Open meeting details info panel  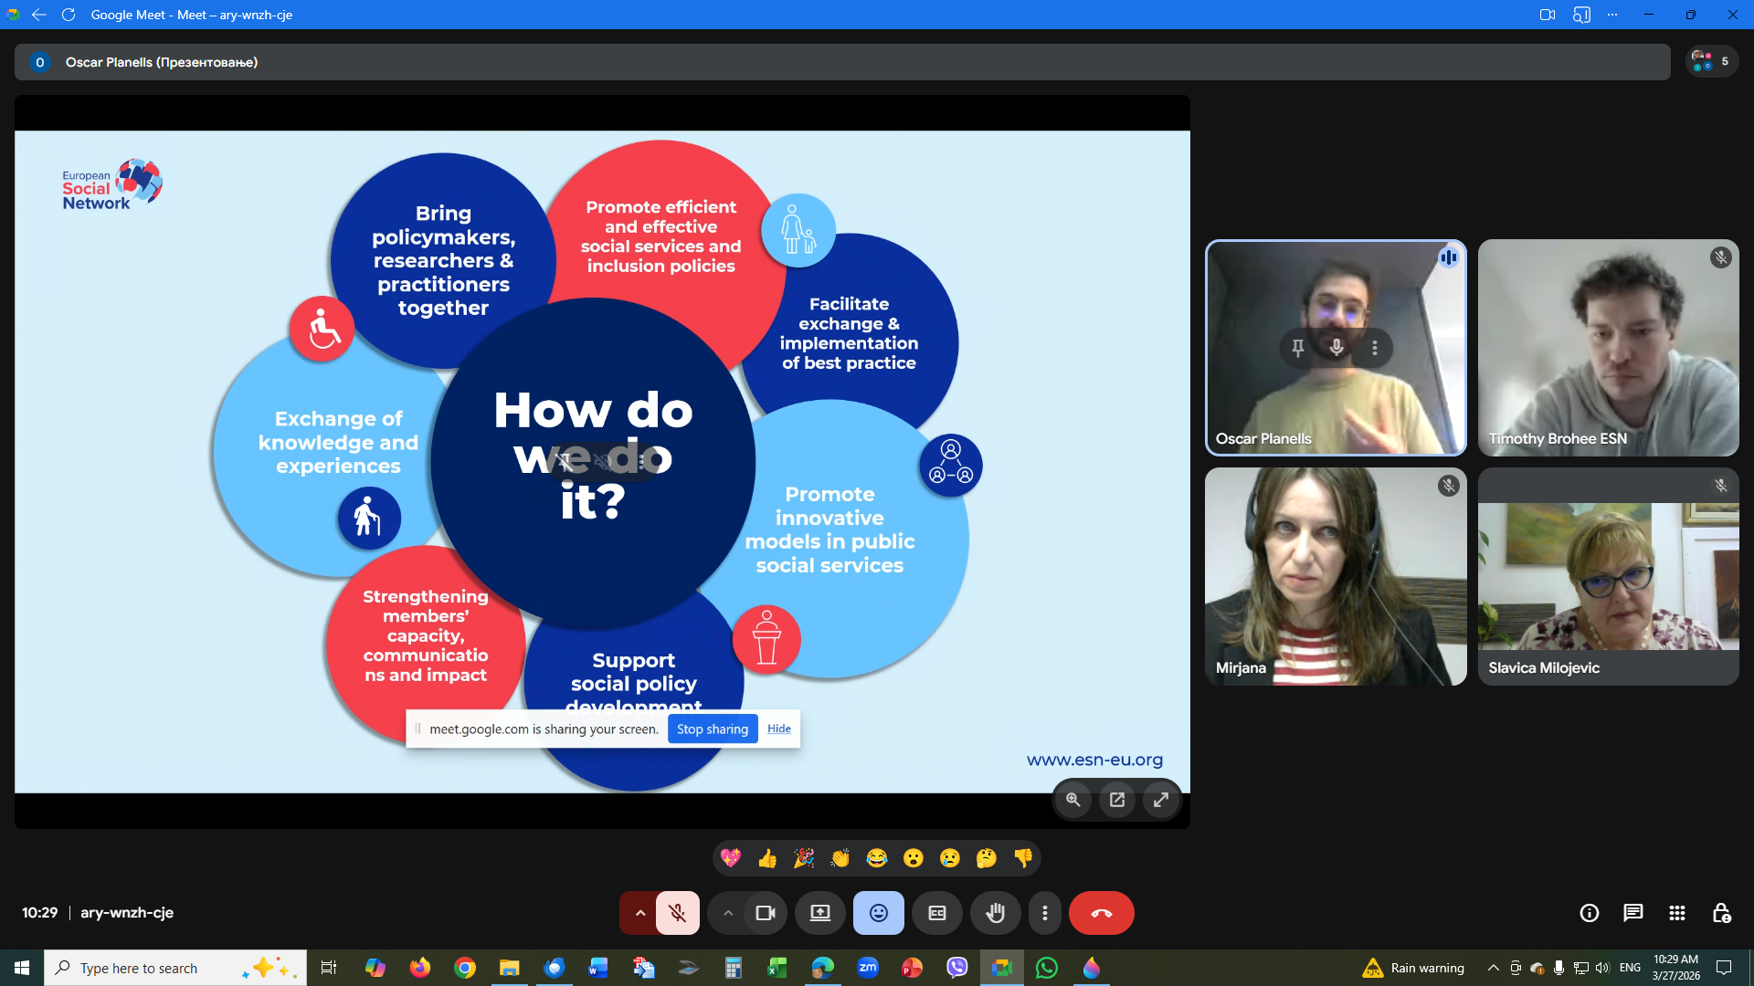(1589, 913)
